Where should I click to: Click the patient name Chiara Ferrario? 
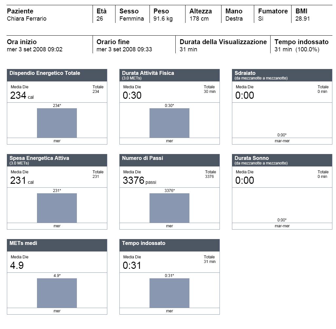27,19
